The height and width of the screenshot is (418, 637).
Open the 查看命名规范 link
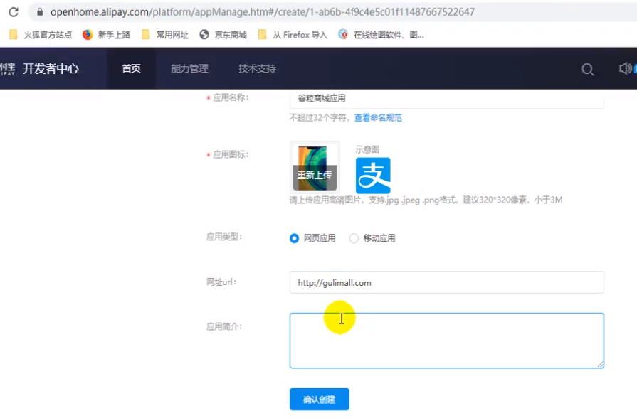click(x=378, y=118)
